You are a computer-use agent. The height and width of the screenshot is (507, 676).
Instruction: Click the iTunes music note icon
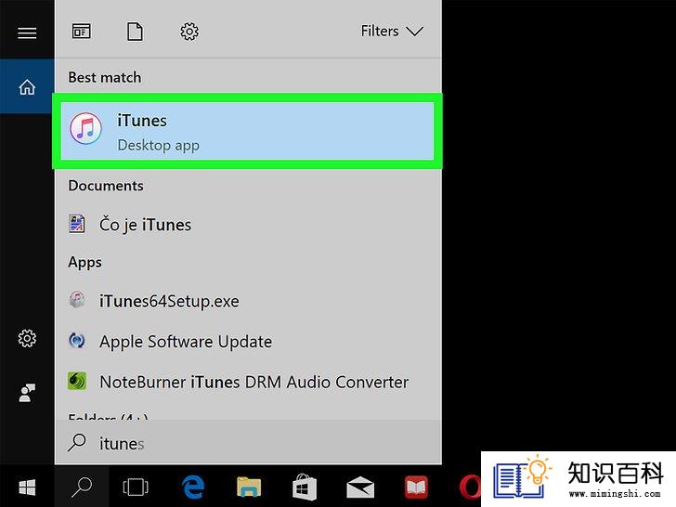point(86,128)
